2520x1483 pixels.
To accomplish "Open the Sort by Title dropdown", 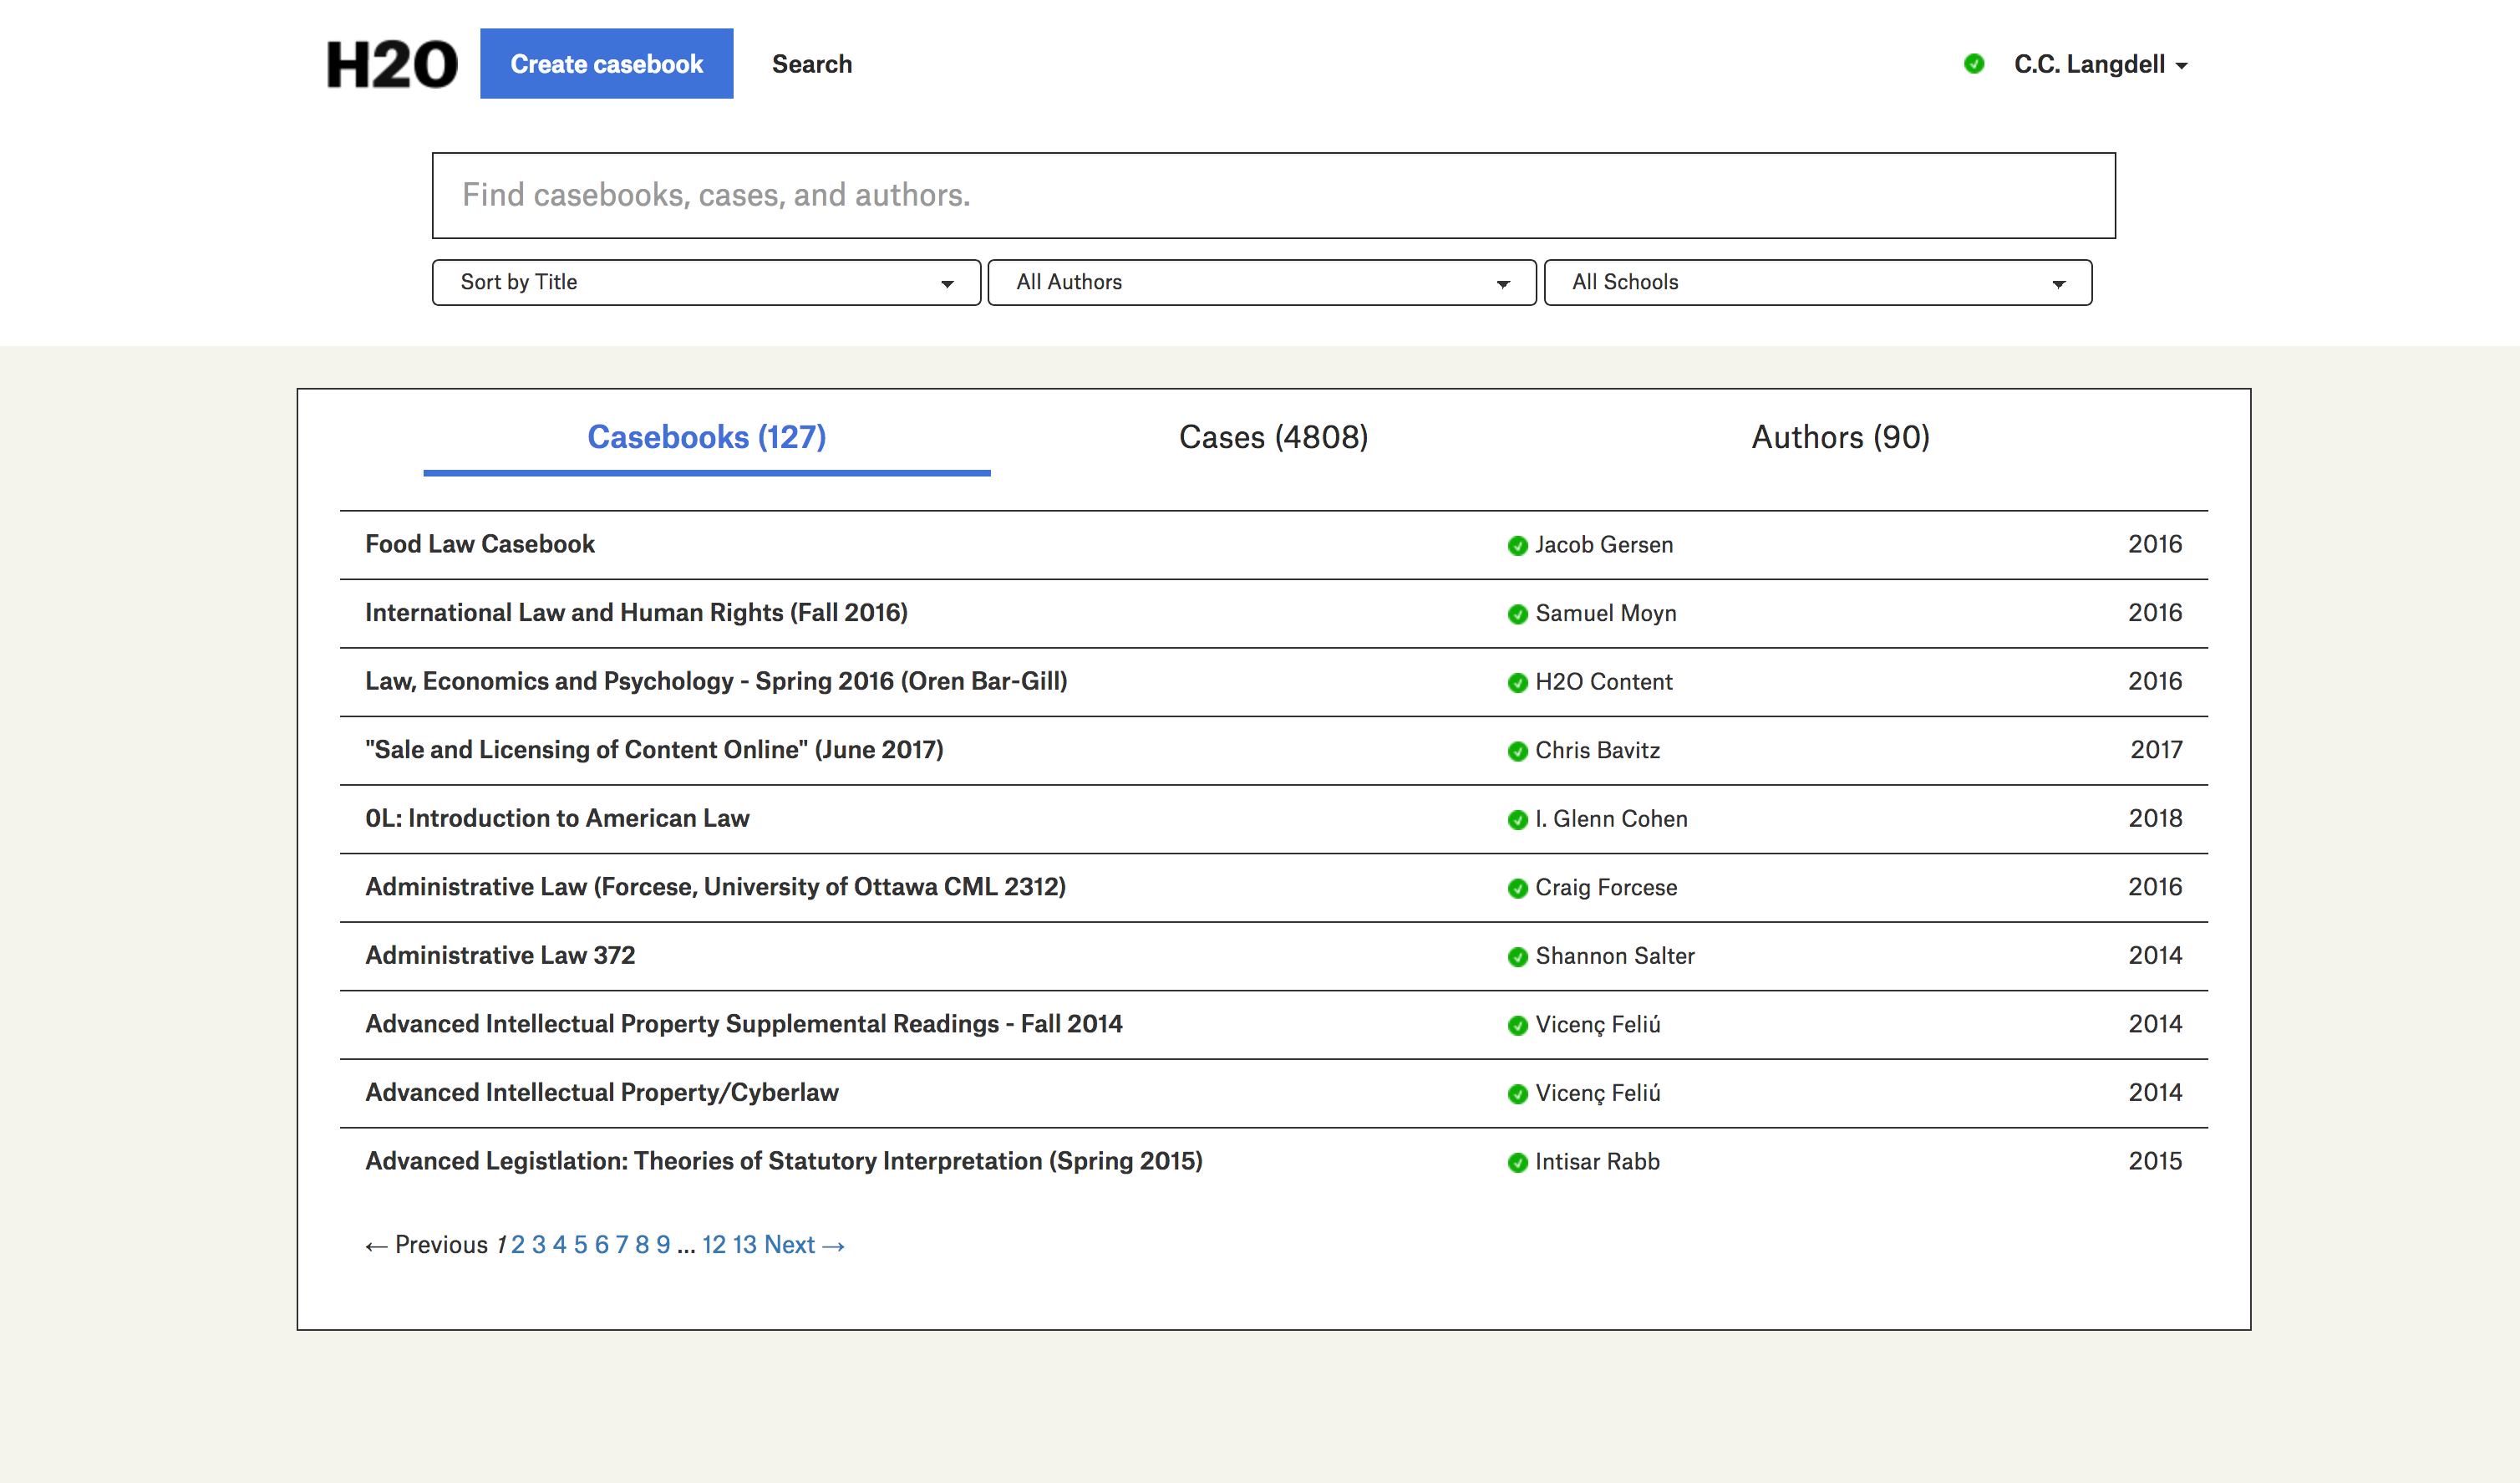I will coord(706,283).
